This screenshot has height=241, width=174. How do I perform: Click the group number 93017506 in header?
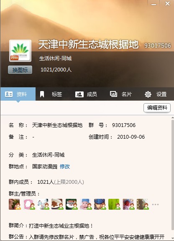[158, 46]
